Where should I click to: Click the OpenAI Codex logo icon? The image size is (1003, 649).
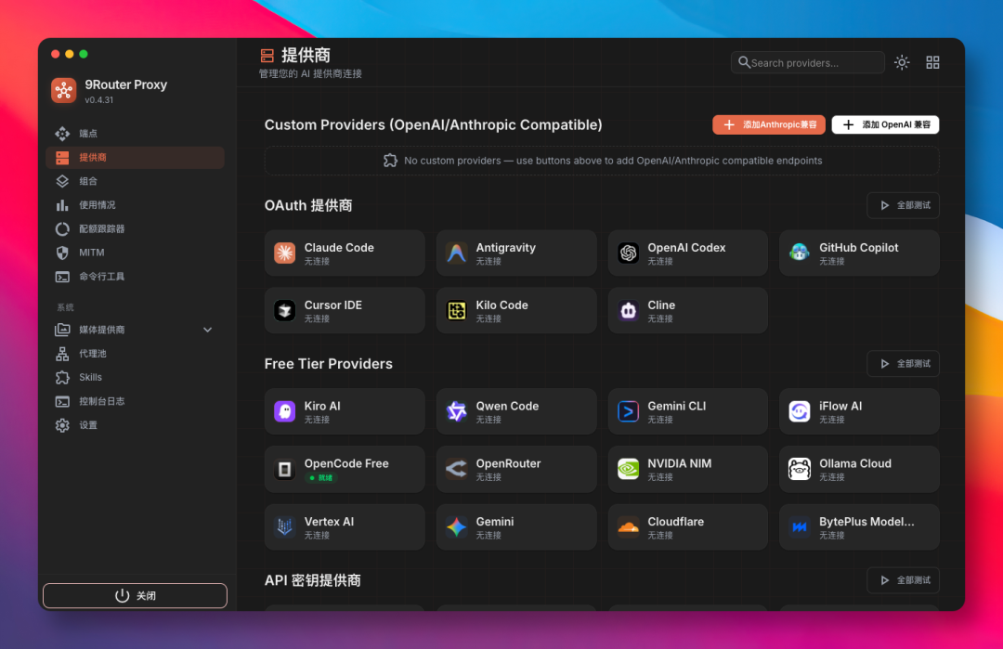click(628, 253)
